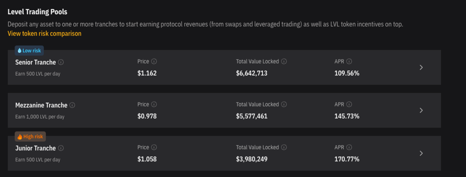Screen dimensions: 466x177
Task: Click Price info icon in Junior row
Action: pyautogui.click(x=154, y=148)
